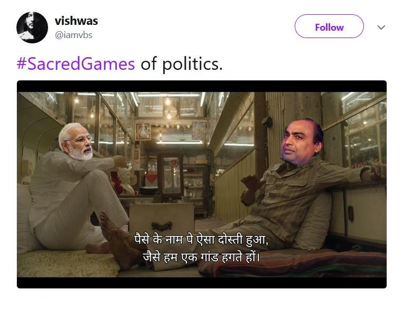This screenshot has height=318, width=403.
Task: Open the #SacredGames hashtag link
Action: 76,63
